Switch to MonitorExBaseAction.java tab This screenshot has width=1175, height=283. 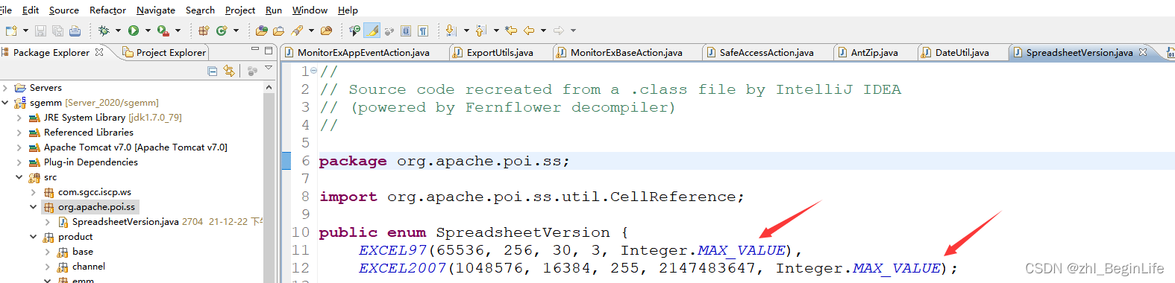(627, 52)
